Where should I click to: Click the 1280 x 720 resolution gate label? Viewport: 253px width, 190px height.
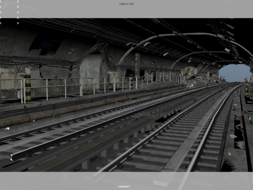[126, 4]
